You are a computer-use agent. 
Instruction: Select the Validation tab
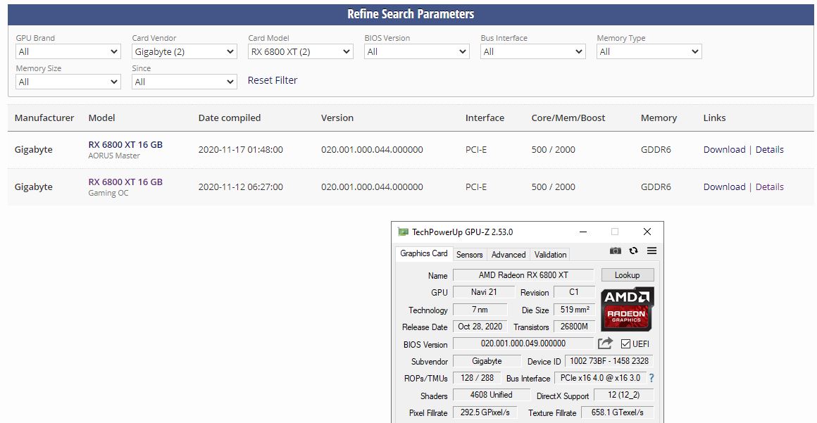coord(550,255)
